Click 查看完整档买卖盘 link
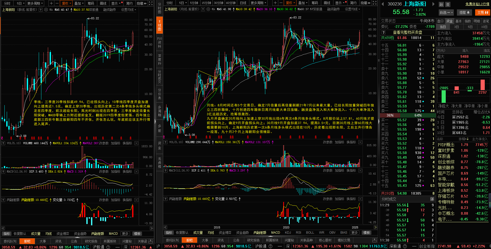The width and height of the screenshot is (491, 249). pyautogui.click(x=408, y=33)
